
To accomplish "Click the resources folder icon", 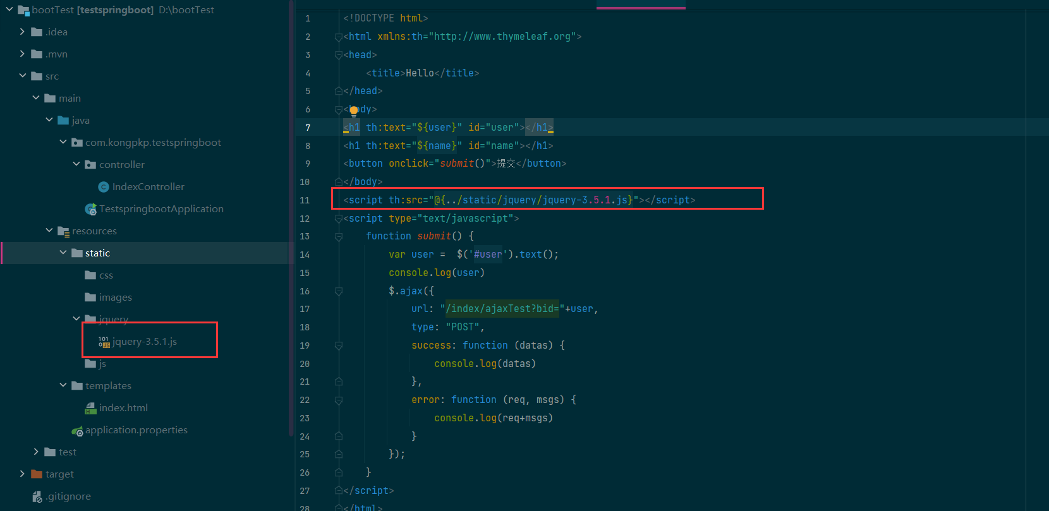I will click(x=63, y=231).
